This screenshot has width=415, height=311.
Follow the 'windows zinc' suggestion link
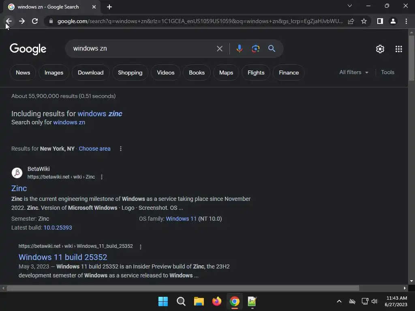pyautogui.click(x=100, y=114)
